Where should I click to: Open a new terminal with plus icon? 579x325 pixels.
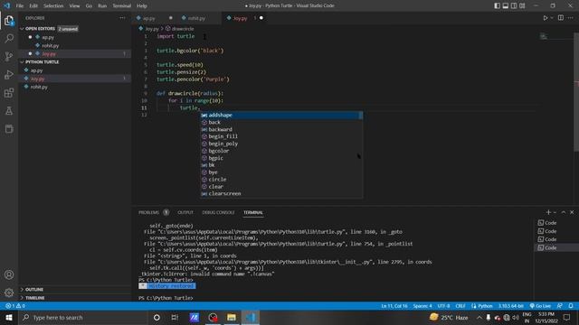548,212
